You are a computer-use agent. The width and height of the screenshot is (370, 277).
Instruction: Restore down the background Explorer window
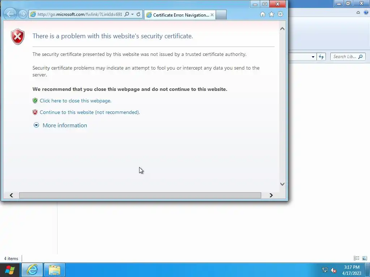(x=348, y=3)
